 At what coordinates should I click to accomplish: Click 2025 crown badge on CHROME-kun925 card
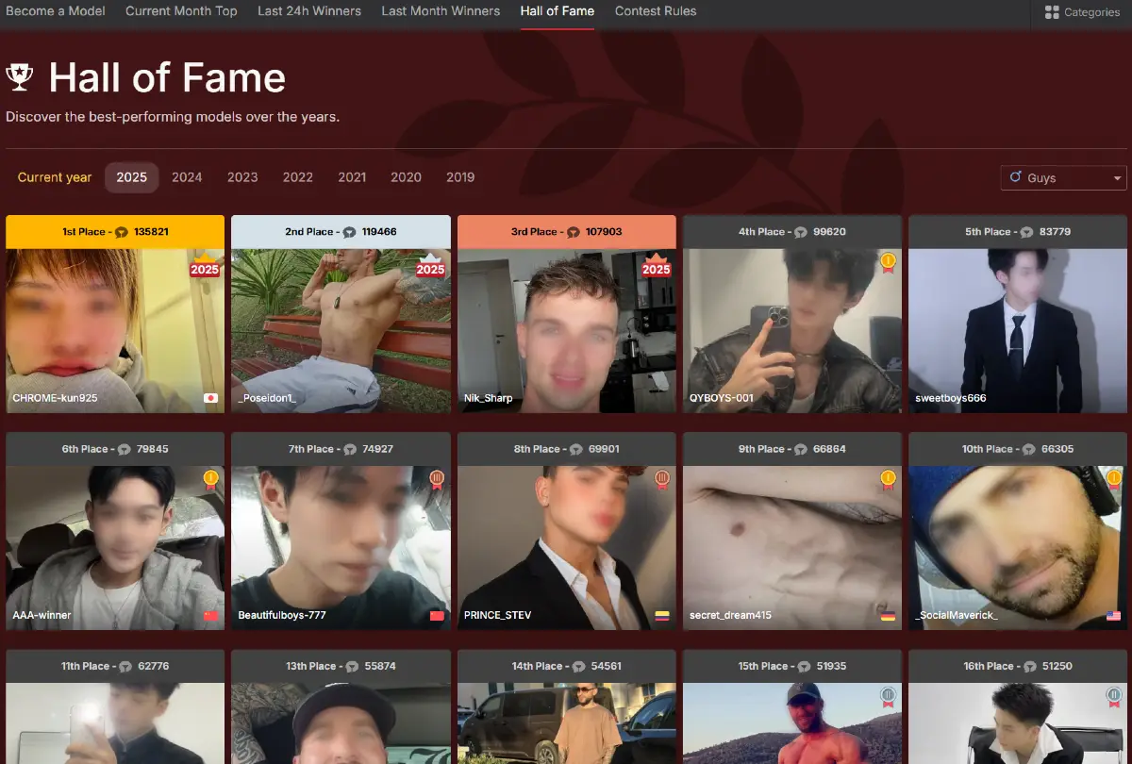point(205,266)
